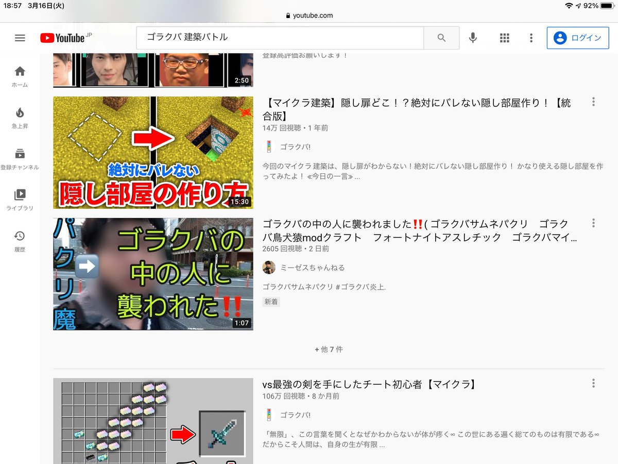Screen dimensions: 618x464
Task: Open 急上昇 trending in the sidebar
Action: (x=20, y=118)
